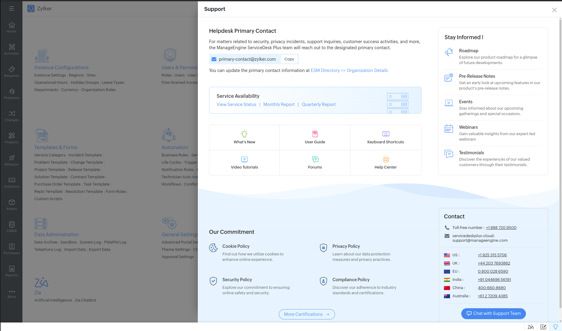Screen dimensions: 562x331
Task: Click the India phone number link
Action: click(494, 280)
